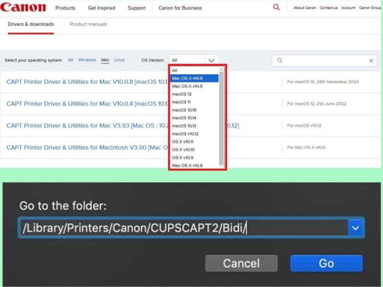This screenshot has width=383, height=287.
Task: Choose macOS 10.13 option
Action: coord(194,126)
